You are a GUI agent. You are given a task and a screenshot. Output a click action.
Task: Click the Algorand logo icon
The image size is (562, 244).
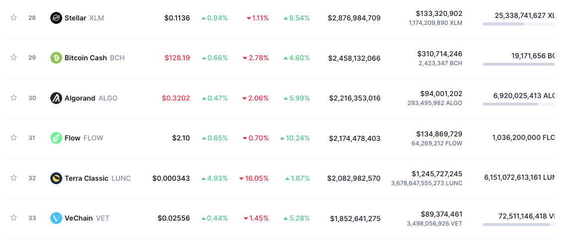pos(56,98)
